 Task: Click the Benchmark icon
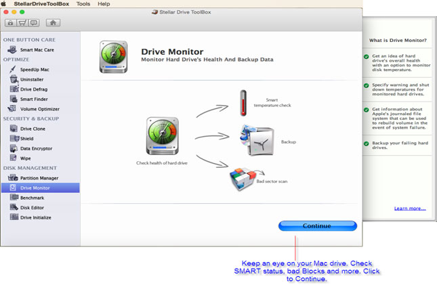coord(14,197)
